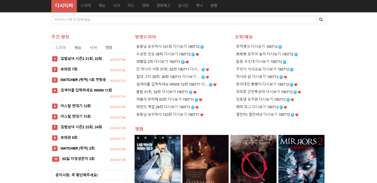Open 영화예고 in the top navigation bar

coord(163,6)
